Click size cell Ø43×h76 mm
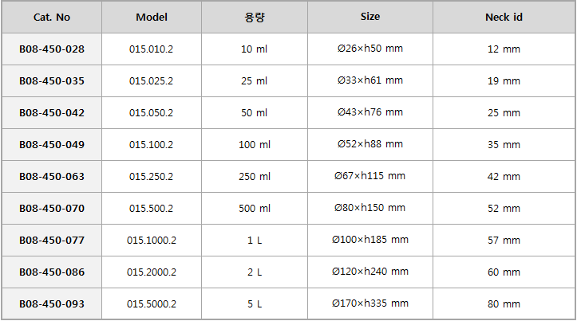Viewport: 577px width, 321px height. 370,113
